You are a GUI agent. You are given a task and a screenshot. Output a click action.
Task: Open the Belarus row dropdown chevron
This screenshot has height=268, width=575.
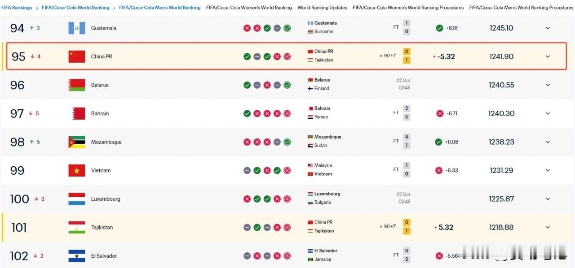click(x=548, y=85)
